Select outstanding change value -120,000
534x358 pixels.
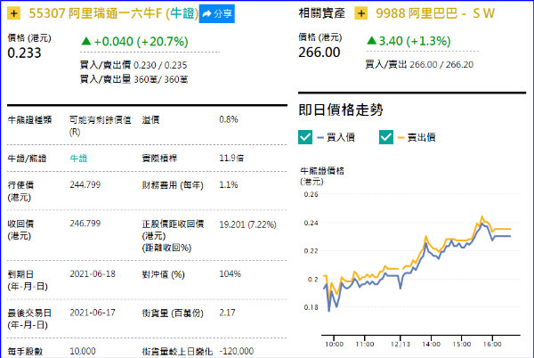[x=237, y=351]
